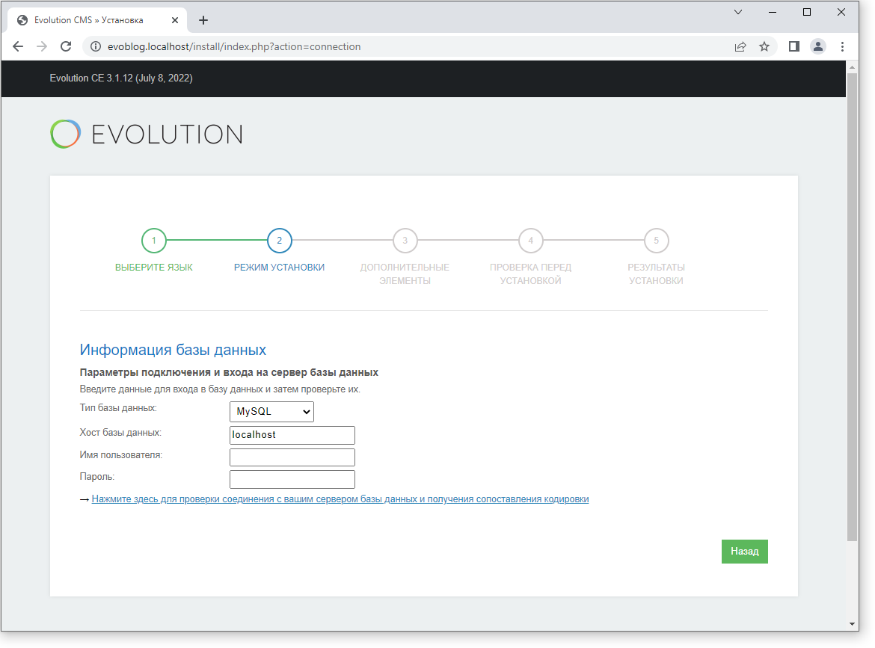Open the share page icon
The height and width of the screenshot is (648, 875).
[x=740, y=46]
